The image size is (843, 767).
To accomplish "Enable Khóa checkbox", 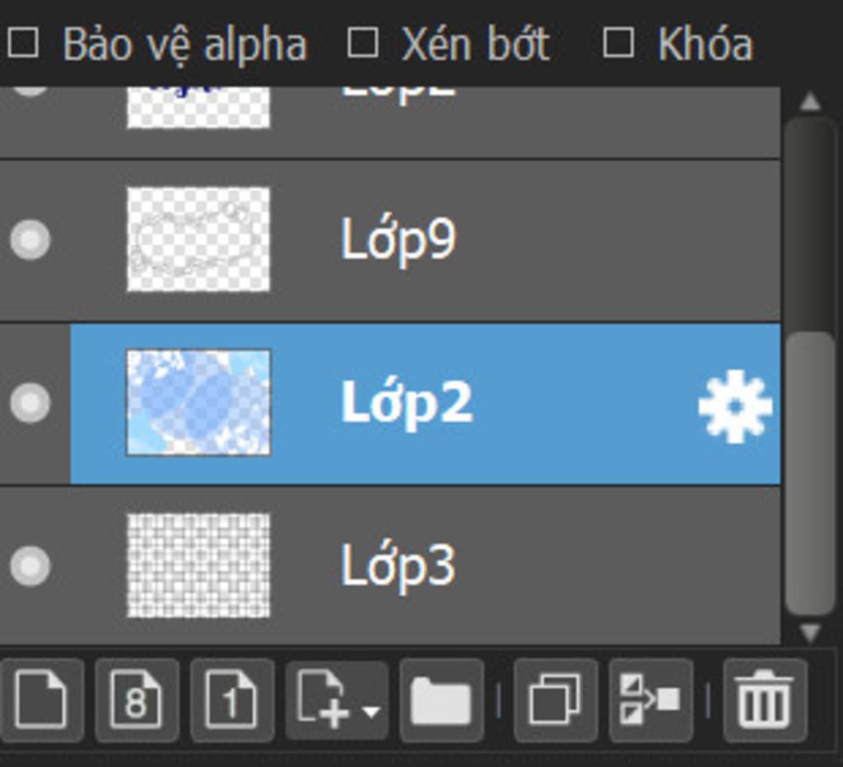I will (617, 43).
